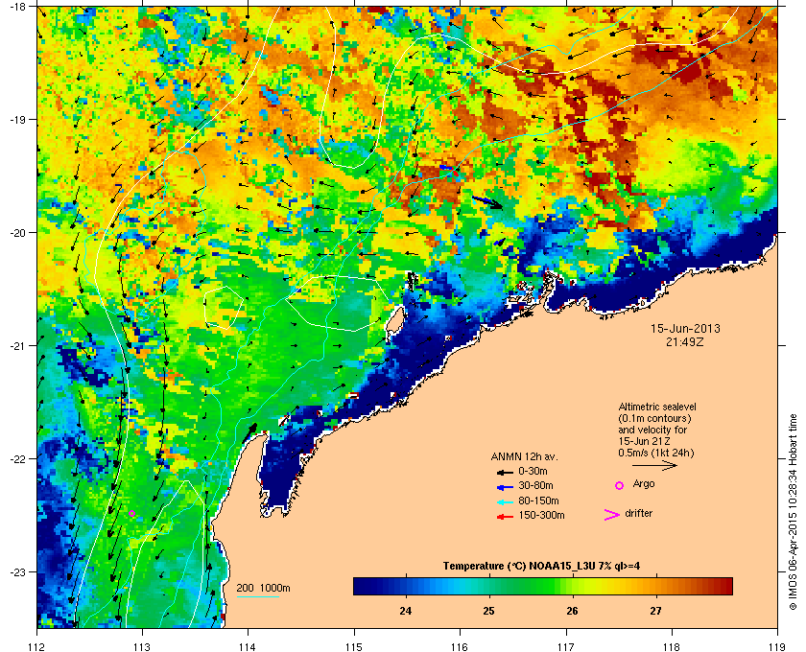Click the Temperature NOAA15_L3U colorbar title
This screenshot has height=652, width=806.
(541, 567)
